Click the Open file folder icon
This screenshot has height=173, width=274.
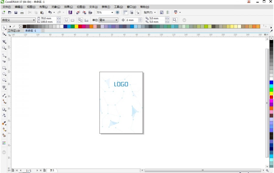(10, 12)
